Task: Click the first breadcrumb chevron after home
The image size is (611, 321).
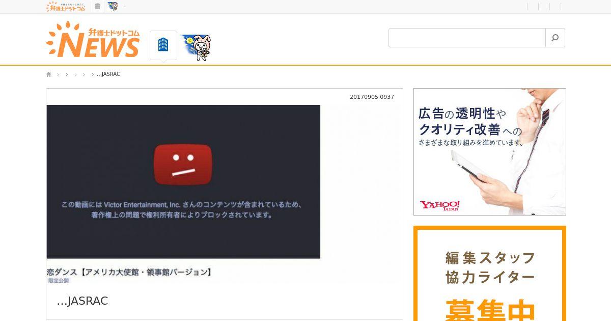Action: pyautogui.click(x=58, y=74)
